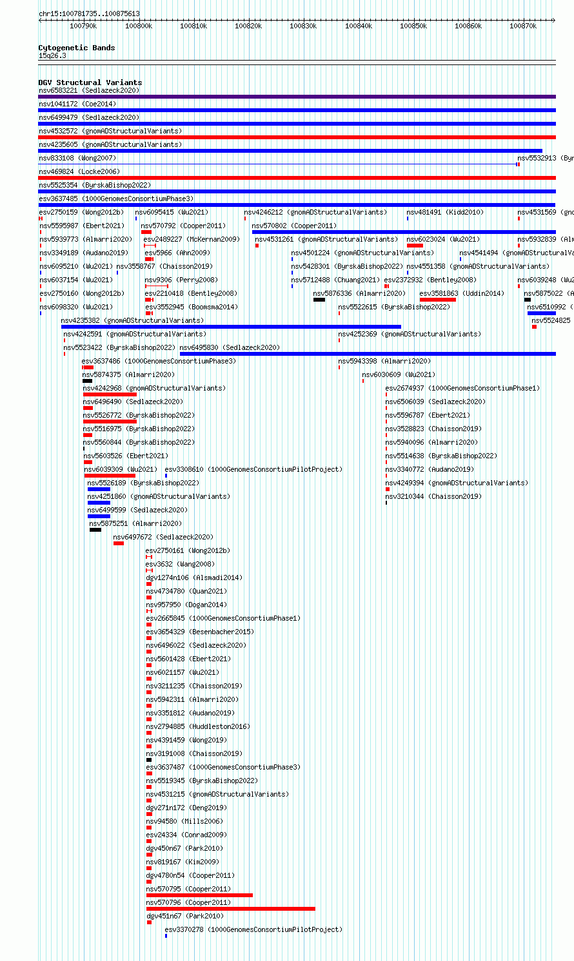Click the 100870k ruler position label

point(523,26)
